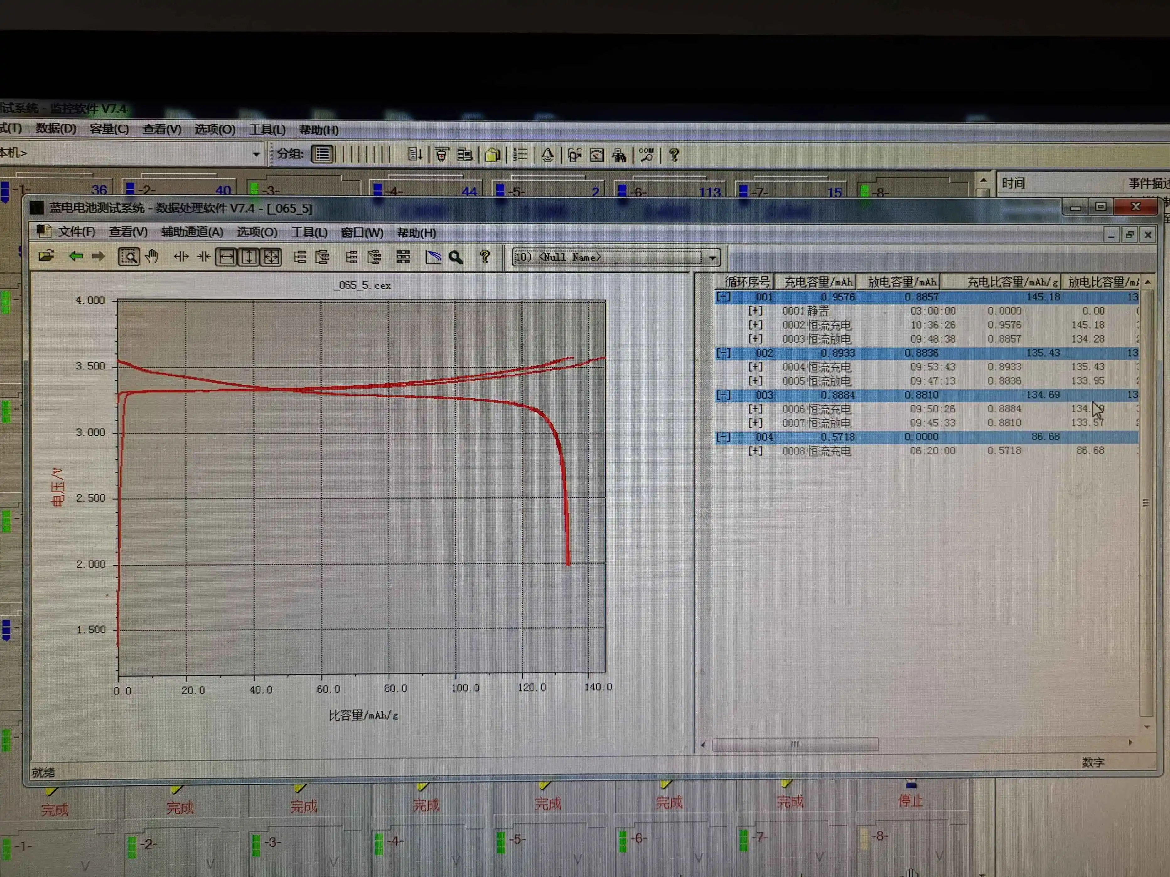
Task: Click the curve chart settings icon
Action: [433, 258]
